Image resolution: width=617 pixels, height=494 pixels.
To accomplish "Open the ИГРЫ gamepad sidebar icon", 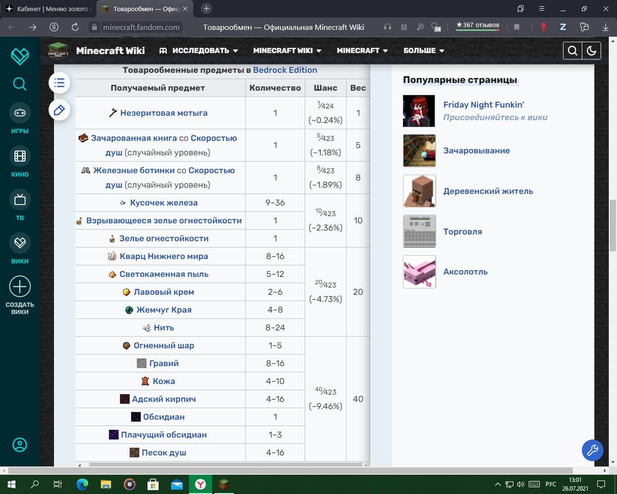I will tap(20, 113).
